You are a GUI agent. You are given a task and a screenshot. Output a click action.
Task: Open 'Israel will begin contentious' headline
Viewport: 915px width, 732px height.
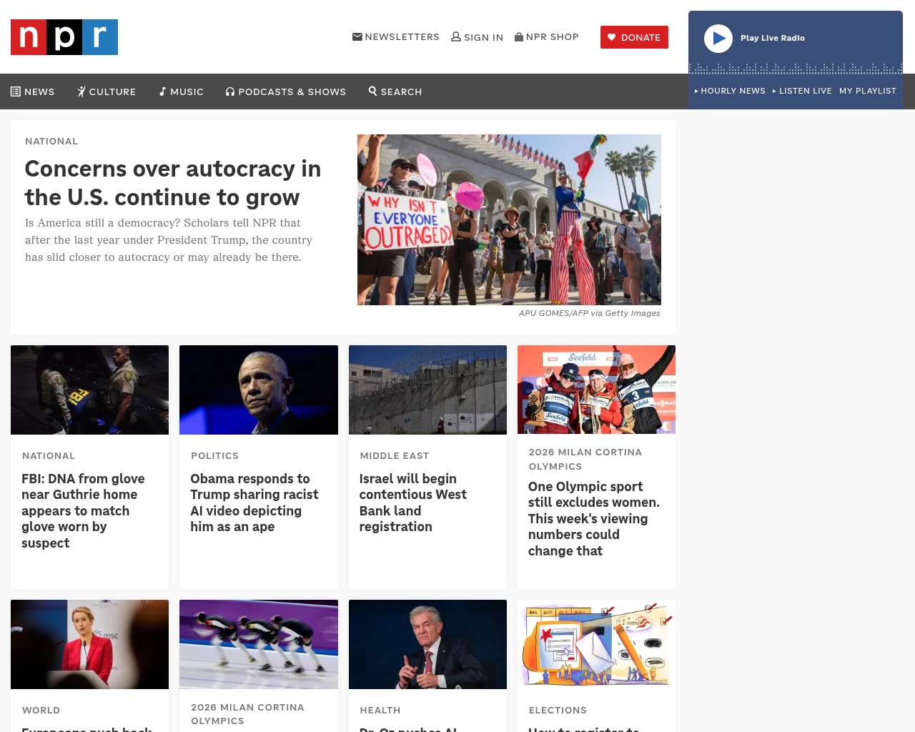(x=413, y=503)
